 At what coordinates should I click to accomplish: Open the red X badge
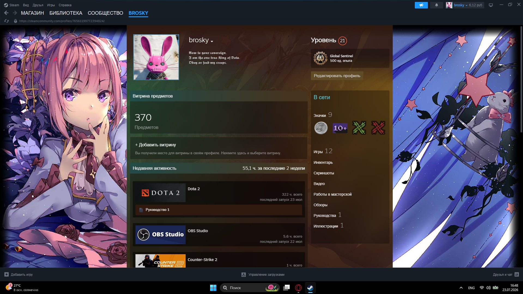(x=378, y=128)
